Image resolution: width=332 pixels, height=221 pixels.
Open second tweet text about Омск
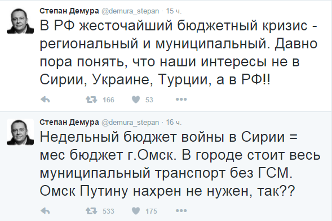point(180,164)
